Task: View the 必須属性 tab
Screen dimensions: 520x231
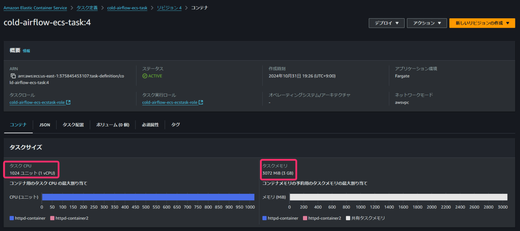Action: coord(150,125)
